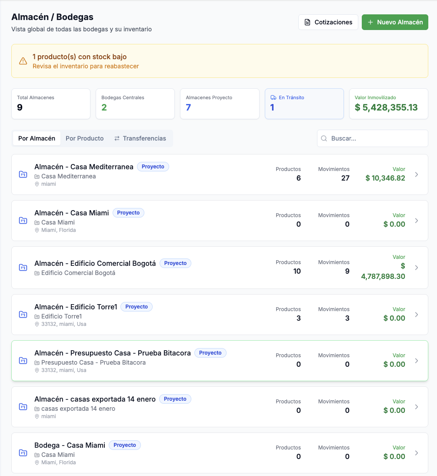Screen dimensions: 437x476
Task: Create a new warehouse with Nuevo Almacén
Action: (x=395, y=22)
